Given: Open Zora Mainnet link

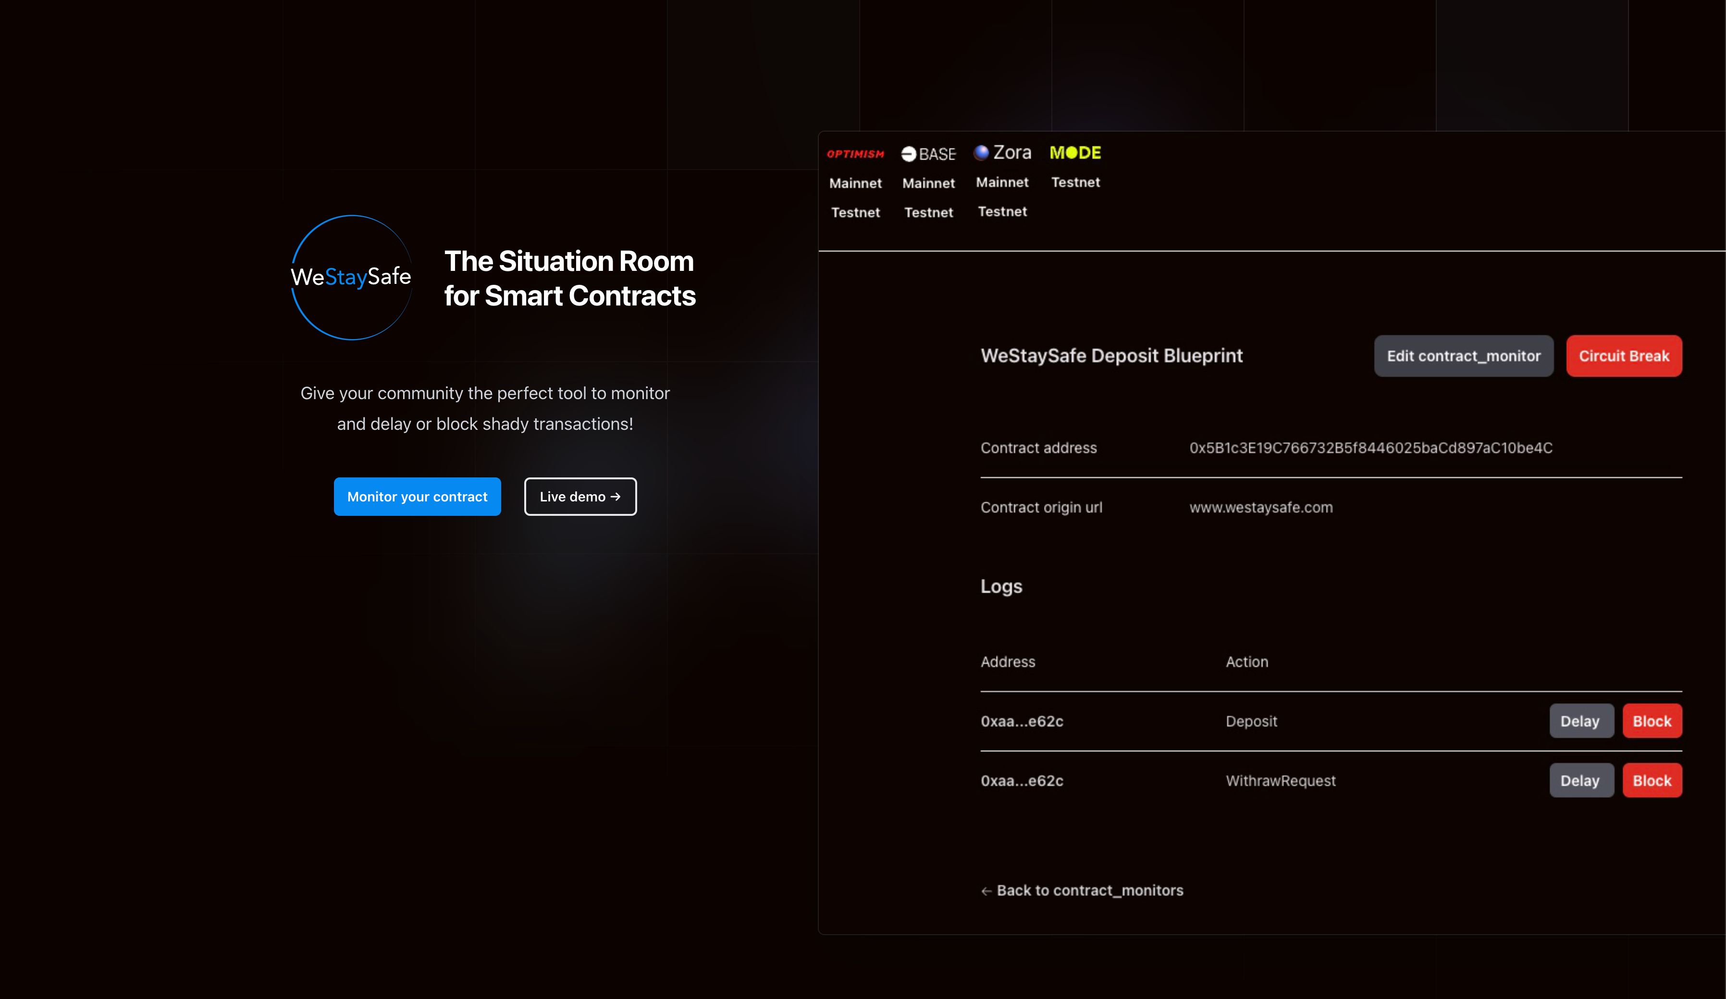Looking at the screenshot, I should [1002, 182].
